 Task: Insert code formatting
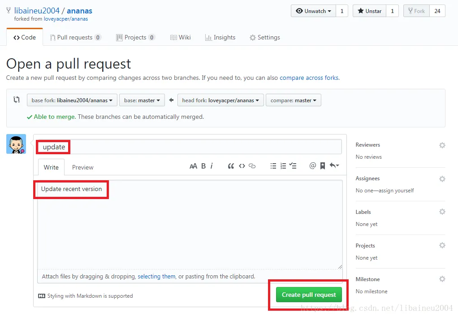pos(242,166)
